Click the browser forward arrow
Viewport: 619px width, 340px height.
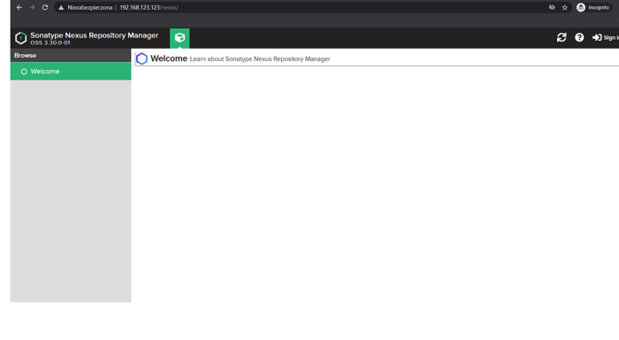(32, 7)
